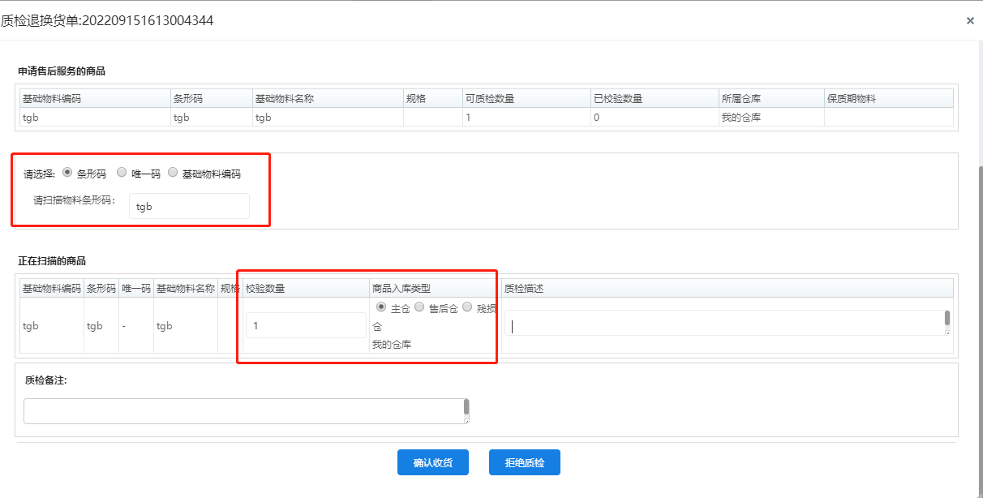
Task: Choose 残损仓 as warehouse entry type
Action: click(467, 307)
